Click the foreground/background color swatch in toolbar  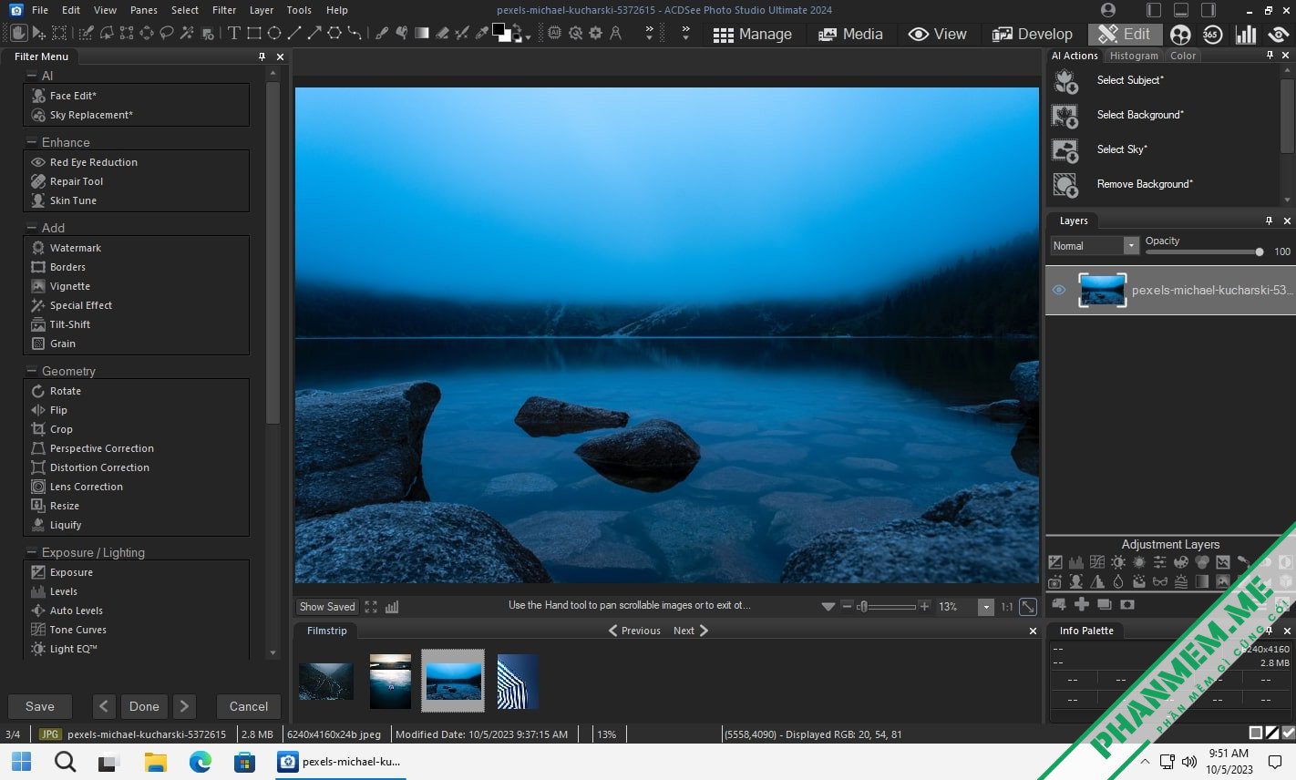tap(502, 34)
